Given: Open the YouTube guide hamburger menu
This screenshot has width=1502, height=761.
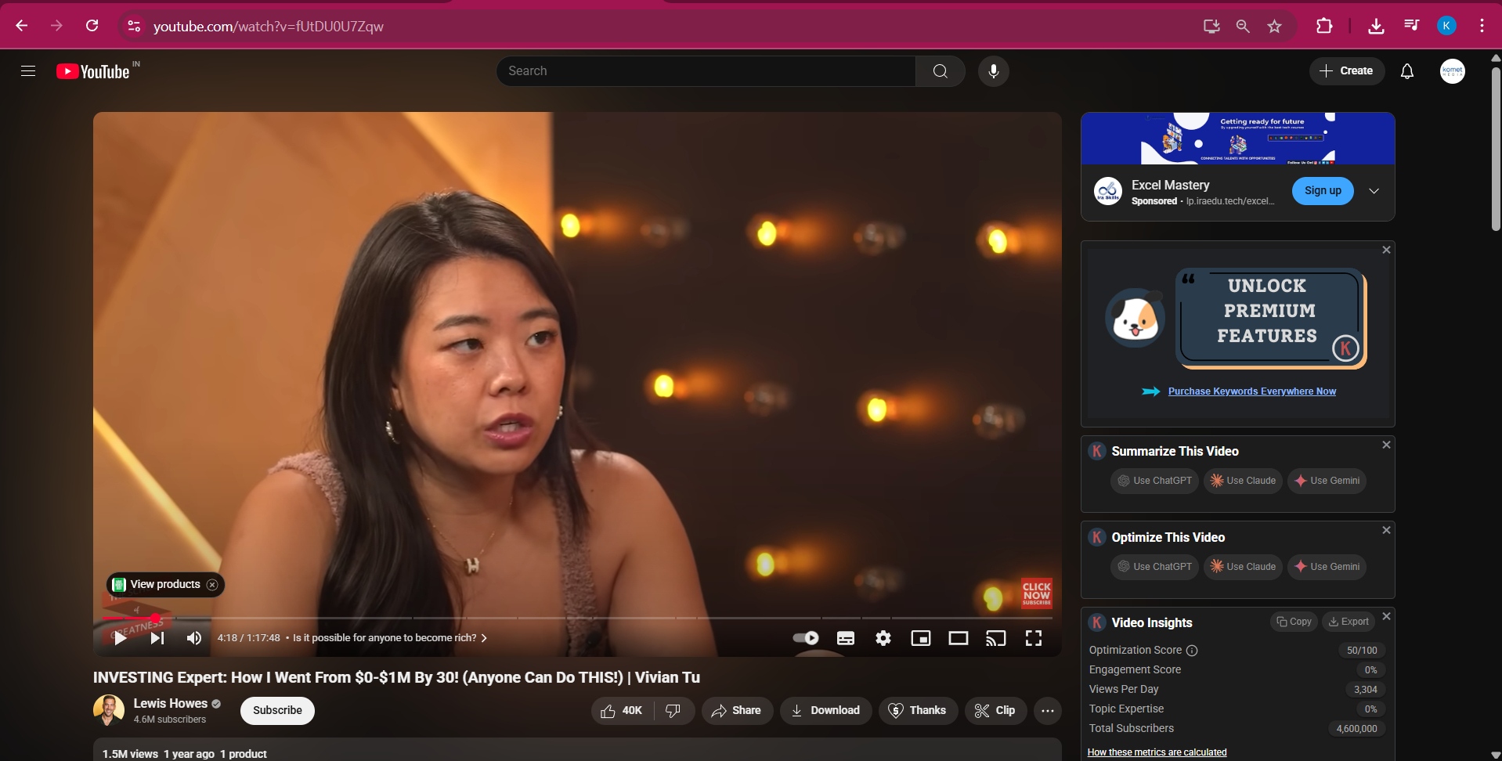Looking at the screenshot, I should (28, 71).
